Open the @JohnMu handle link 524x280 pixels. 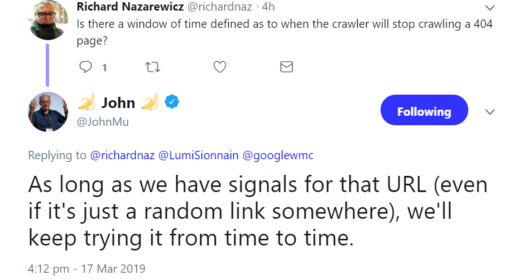[x=103, y=121]
